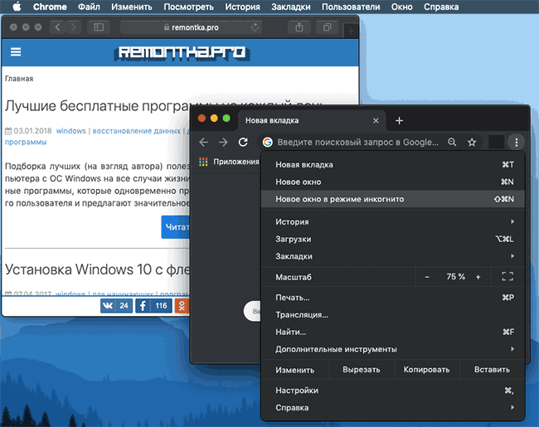Click Вставить in edit row
This screenshot has width=539, height=427.
[x=492, y=370]
